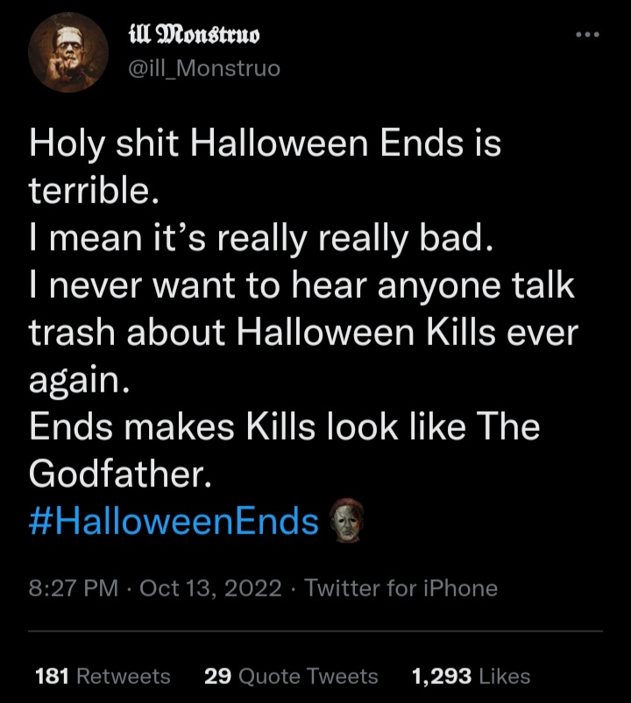Open the 29 Quote Tweets list
Image resolution: width=631 pixels, height=703 pixels.
pyautogui.click(x=290, y=676)
